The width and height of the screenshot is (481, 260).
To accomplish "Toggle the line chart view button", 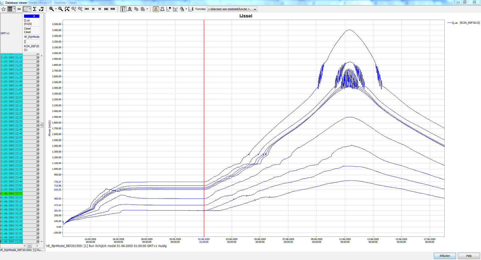I will click(x=26, y=9).
